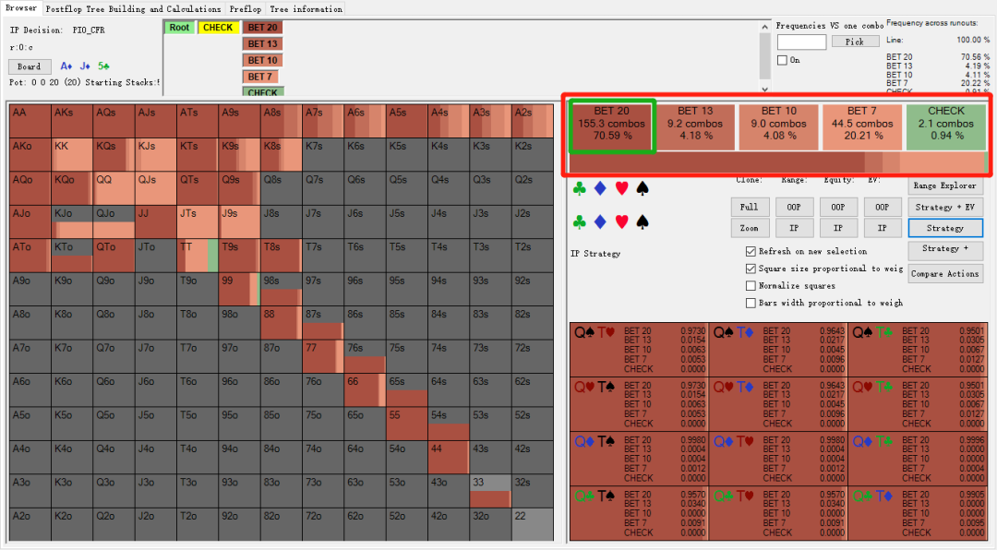Click the Q♠T♥ combo detail box
The height and width of the screenshot is (550, 997).
pos(639,349)
